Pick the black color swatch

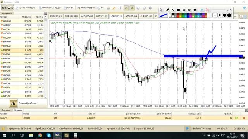(173, 14)
